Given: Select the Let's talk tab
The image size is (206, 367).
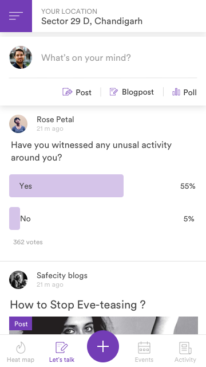Looking at the screenshot, I should pos(62,352).
